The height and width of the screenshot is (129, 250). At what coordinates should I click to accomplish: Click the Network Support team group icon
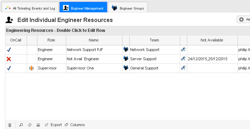(x=126, y=49)
